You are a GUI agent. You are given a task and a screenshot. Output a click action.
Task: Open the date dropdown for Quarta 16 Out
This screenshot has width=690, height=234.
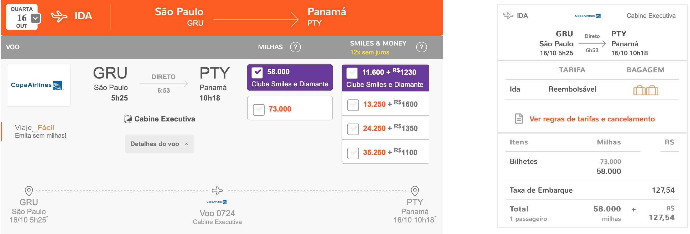pyautogui.click(x=36, y=18)
